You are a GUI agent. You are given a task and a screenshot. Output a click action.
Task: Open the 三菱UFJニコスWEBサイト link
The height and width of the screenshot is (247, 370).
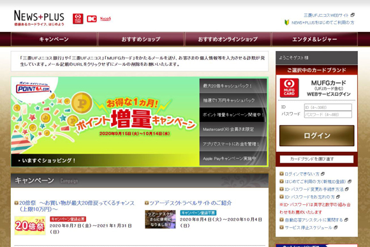pyautogui.click(x=326, y=15)
